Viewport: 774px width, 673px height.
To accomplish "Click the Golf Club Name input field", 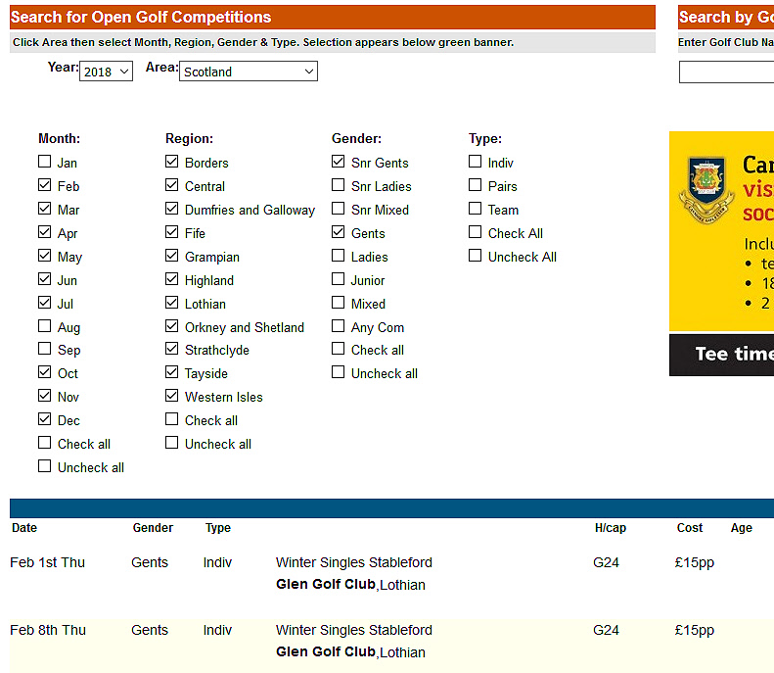I will click(726, 72).
